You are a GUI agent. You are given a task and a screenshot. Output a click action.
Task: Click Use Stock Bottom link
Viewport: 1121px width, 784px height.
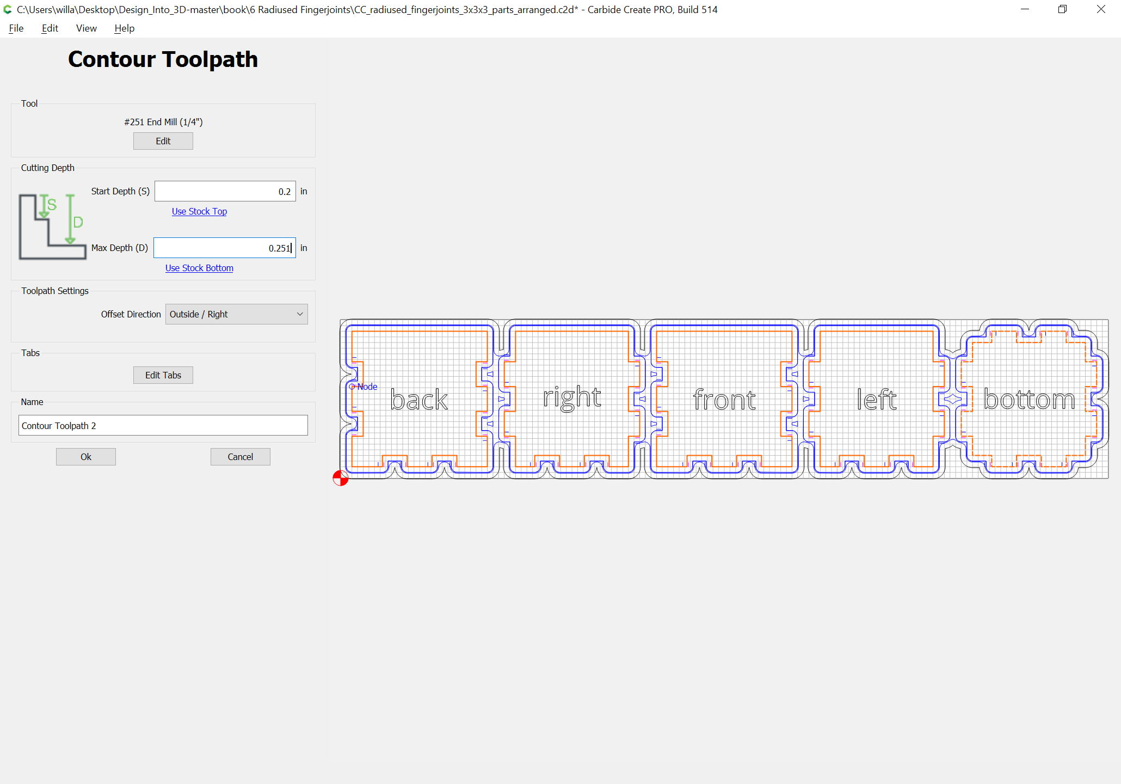[199, 268]
